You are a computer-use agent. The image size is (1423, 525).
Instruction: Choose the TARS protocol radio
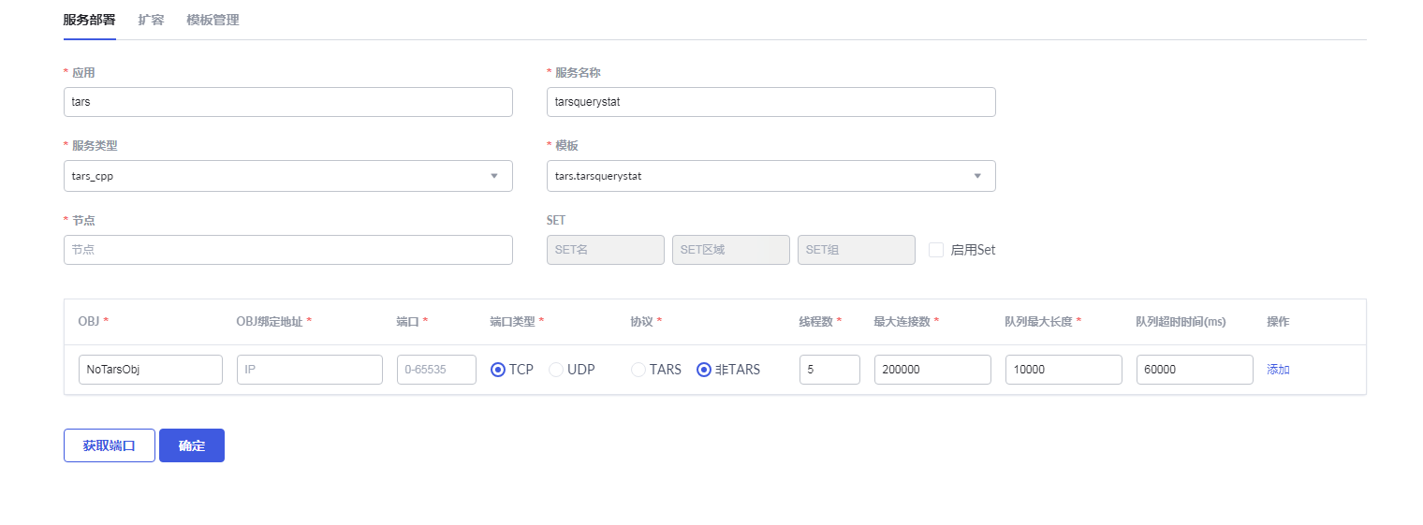click(x=638, y=370)
